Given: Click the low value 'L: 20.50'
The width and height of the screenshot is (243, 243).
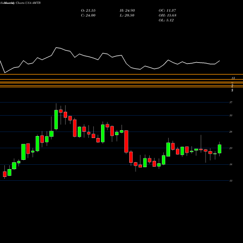Looking at the screenshot, I should (x=127, y=16).
